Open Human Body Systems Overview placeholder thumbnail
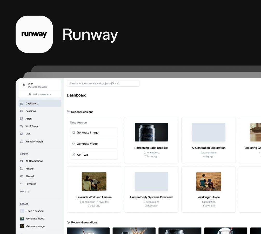261x234 pixels. [x=151, y=181]
